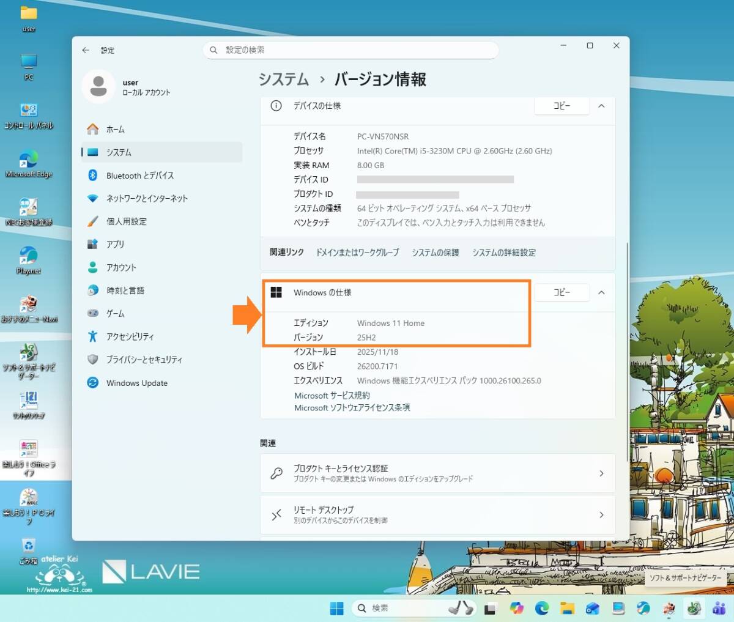
Task: Open ネットワークとインターネット settings
Action: pyautogui.click(x=162, y=198)
